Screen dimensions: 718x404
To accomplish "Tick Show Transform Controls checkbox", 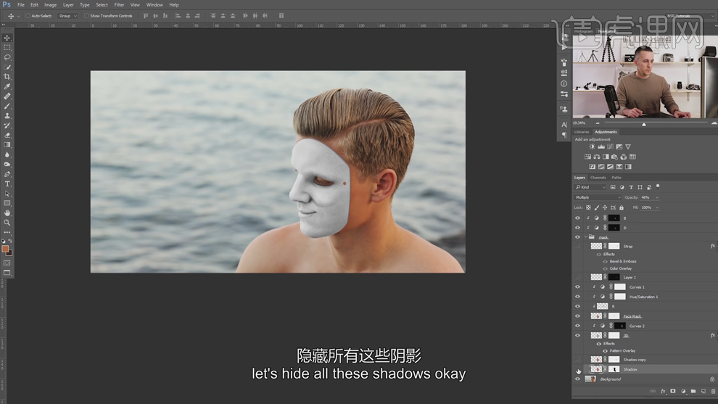I will 86,15.
